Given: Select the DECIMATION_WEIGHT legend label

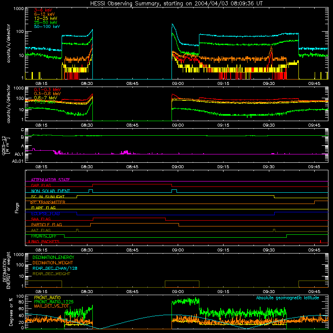Looking at the screenshot, I should coord(53,263).
